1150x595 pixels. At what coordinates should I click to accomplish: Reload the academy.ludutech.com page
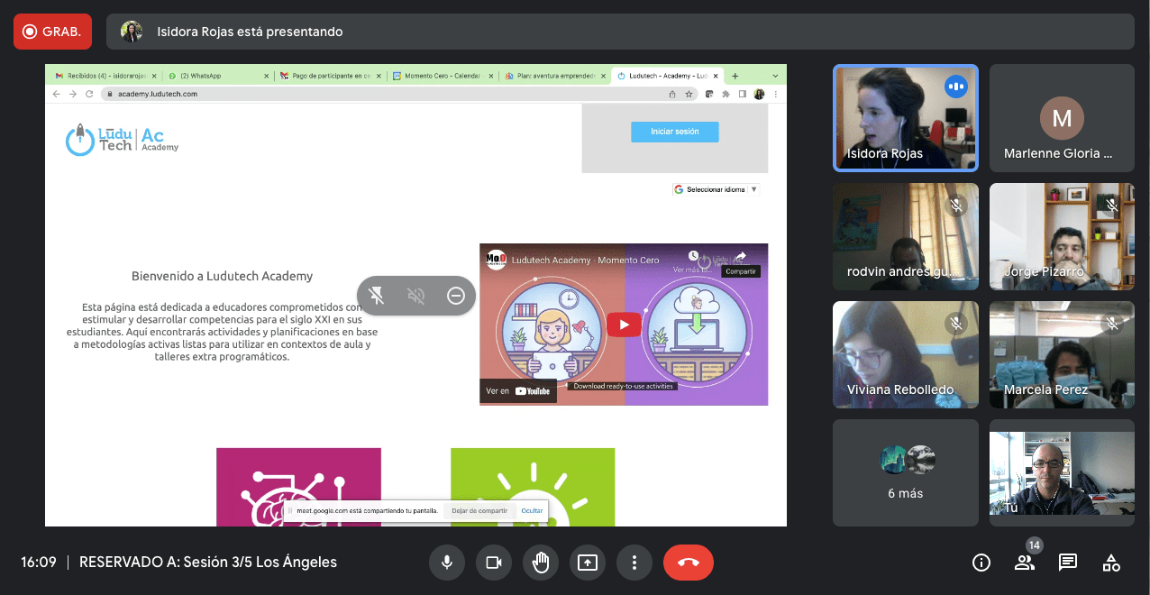pos(89,94)
